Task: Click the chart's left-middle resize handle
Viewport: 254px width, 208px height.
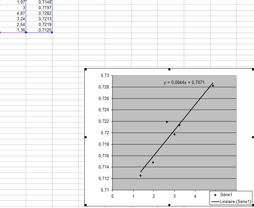Action: [86, 137]
